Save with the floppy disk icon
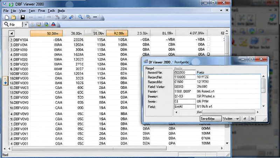 [x=22, y=17]
